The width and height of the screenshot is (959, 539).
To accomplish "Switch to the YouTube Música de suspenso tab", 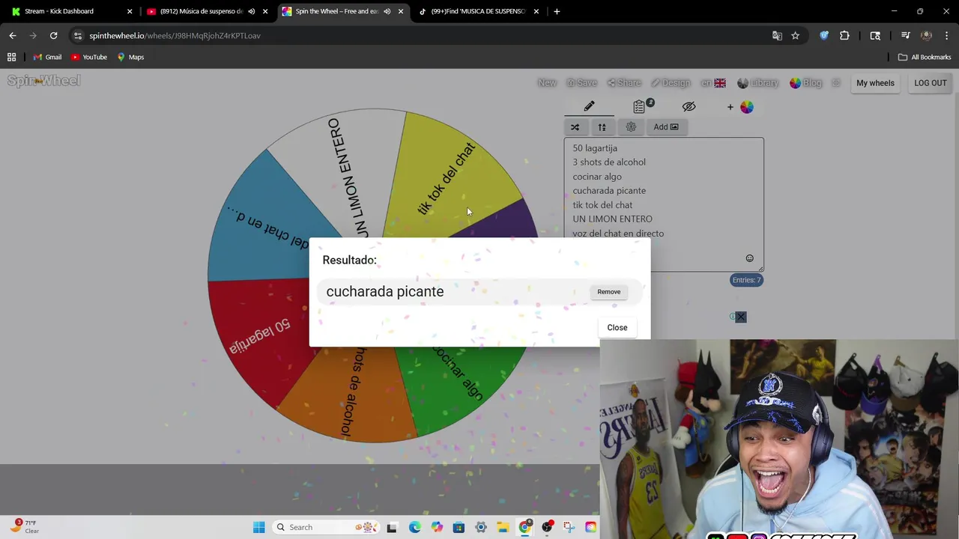I will tap(201, 11).
